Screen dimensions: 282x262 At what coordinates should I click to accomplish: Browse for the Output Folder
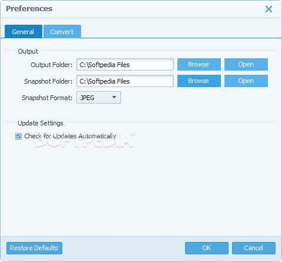coord(199,64)
